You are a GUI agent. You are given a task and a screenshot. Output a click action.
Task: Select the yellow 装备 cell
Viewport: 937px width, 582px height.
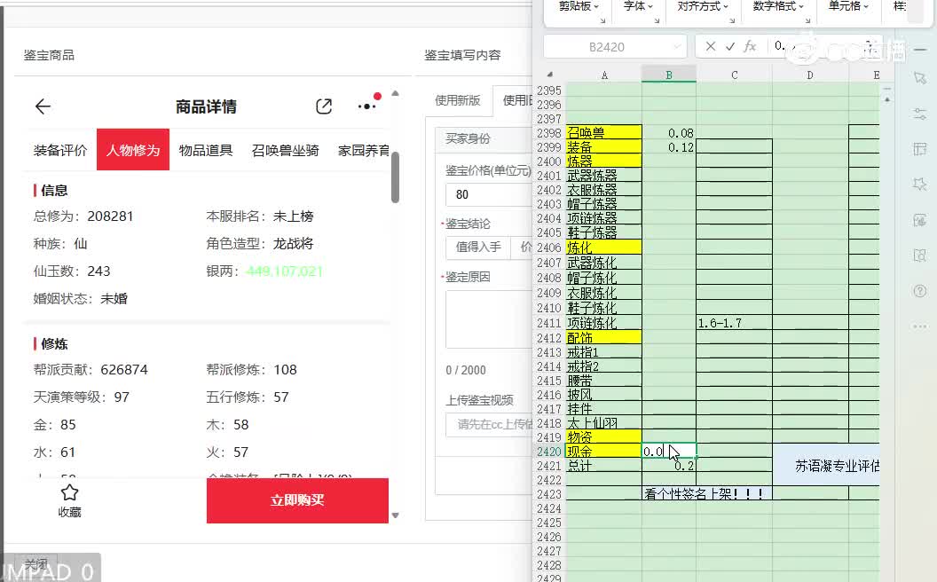point(604,147)
